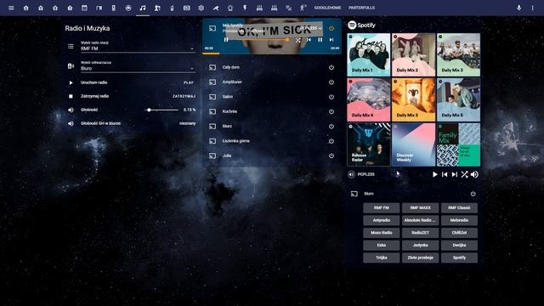The width and height of the screenshot is (544, 306).
Task: Play the Daily Mix 3 playlist
Action: tap(458, 54)
